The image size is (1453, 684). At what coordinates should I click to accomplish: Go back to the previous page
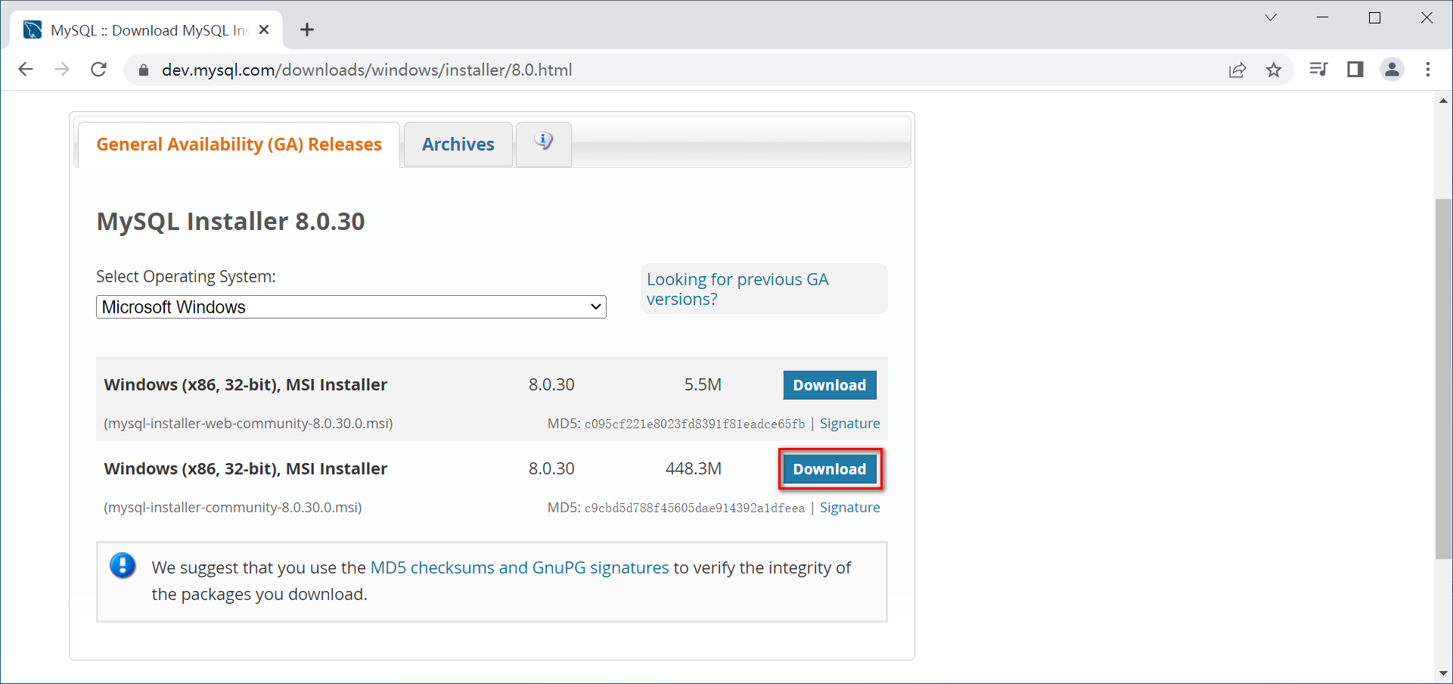(26, 70)
